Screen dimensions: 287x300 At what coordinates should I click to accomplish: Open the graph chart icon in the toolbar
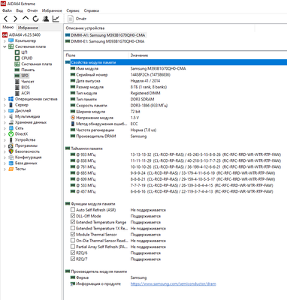(x=56, y=19)
